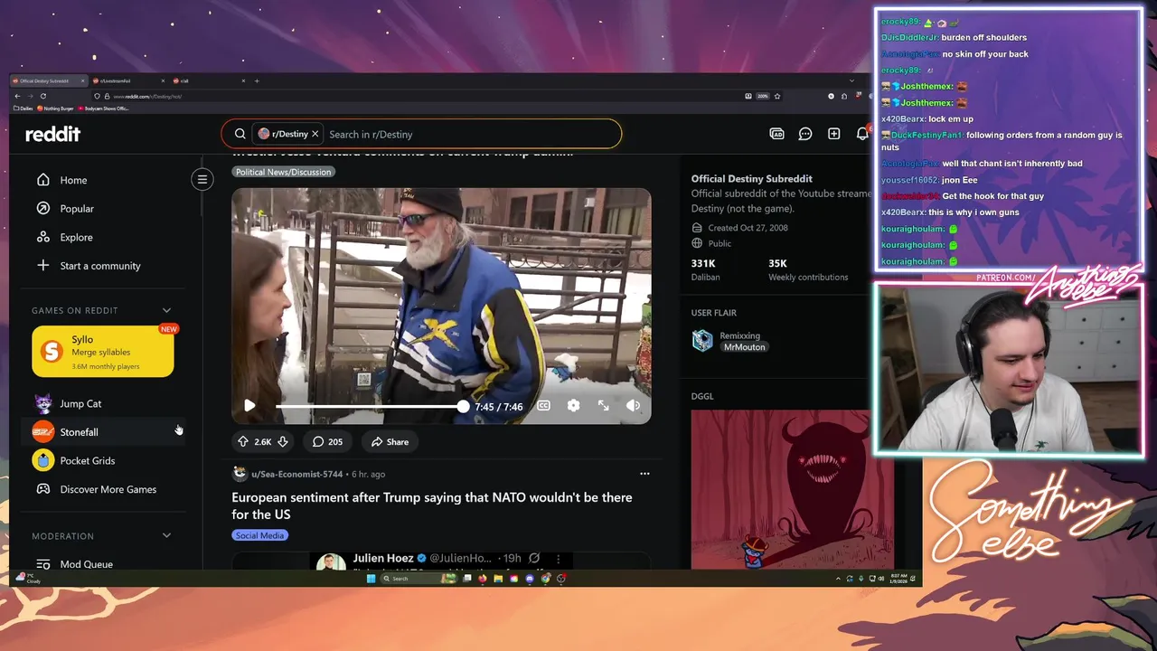Open the Dailies bookmark folder
Image resolution: width=1157 pixels, height=651 pixels.
pos(24,108)
